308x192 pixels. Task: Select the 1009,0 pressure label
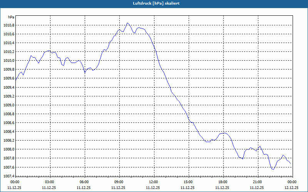point(9,105)
